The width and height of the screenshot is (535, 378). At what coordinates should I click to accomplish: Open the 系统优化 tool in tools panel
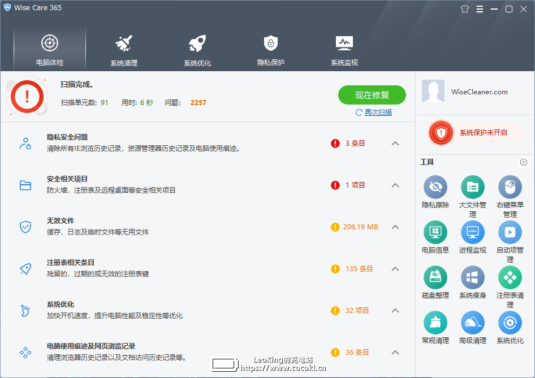click(510, 323)
